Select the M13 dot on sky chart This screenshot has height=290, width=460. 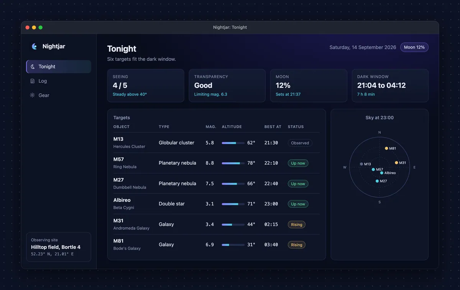tap(361, 164)
